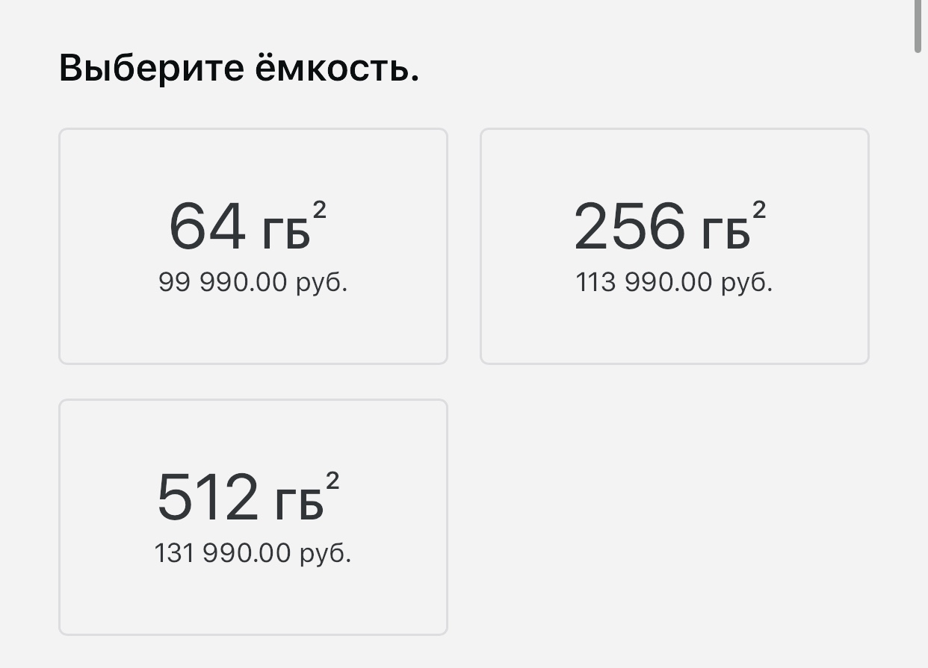Image resolution: width=928 pixels, height=668 pixels.
Task: Click the large '64' number
Action: 207,227
